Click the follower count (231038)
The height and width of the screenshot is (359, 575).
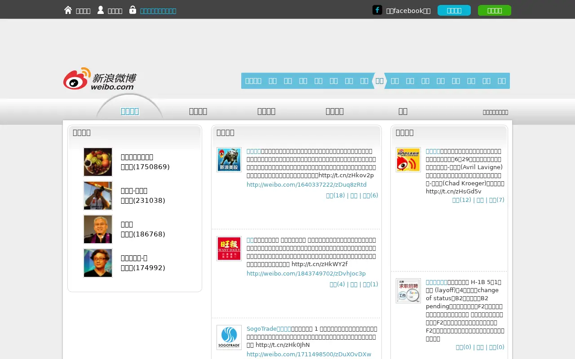pos(143,201)
